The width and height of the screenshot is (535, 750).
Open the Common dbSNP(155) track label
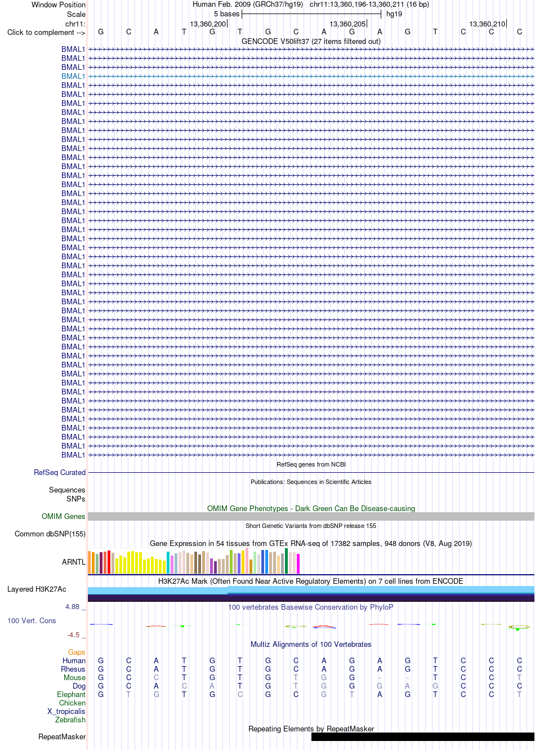click(x=50, y=534)
